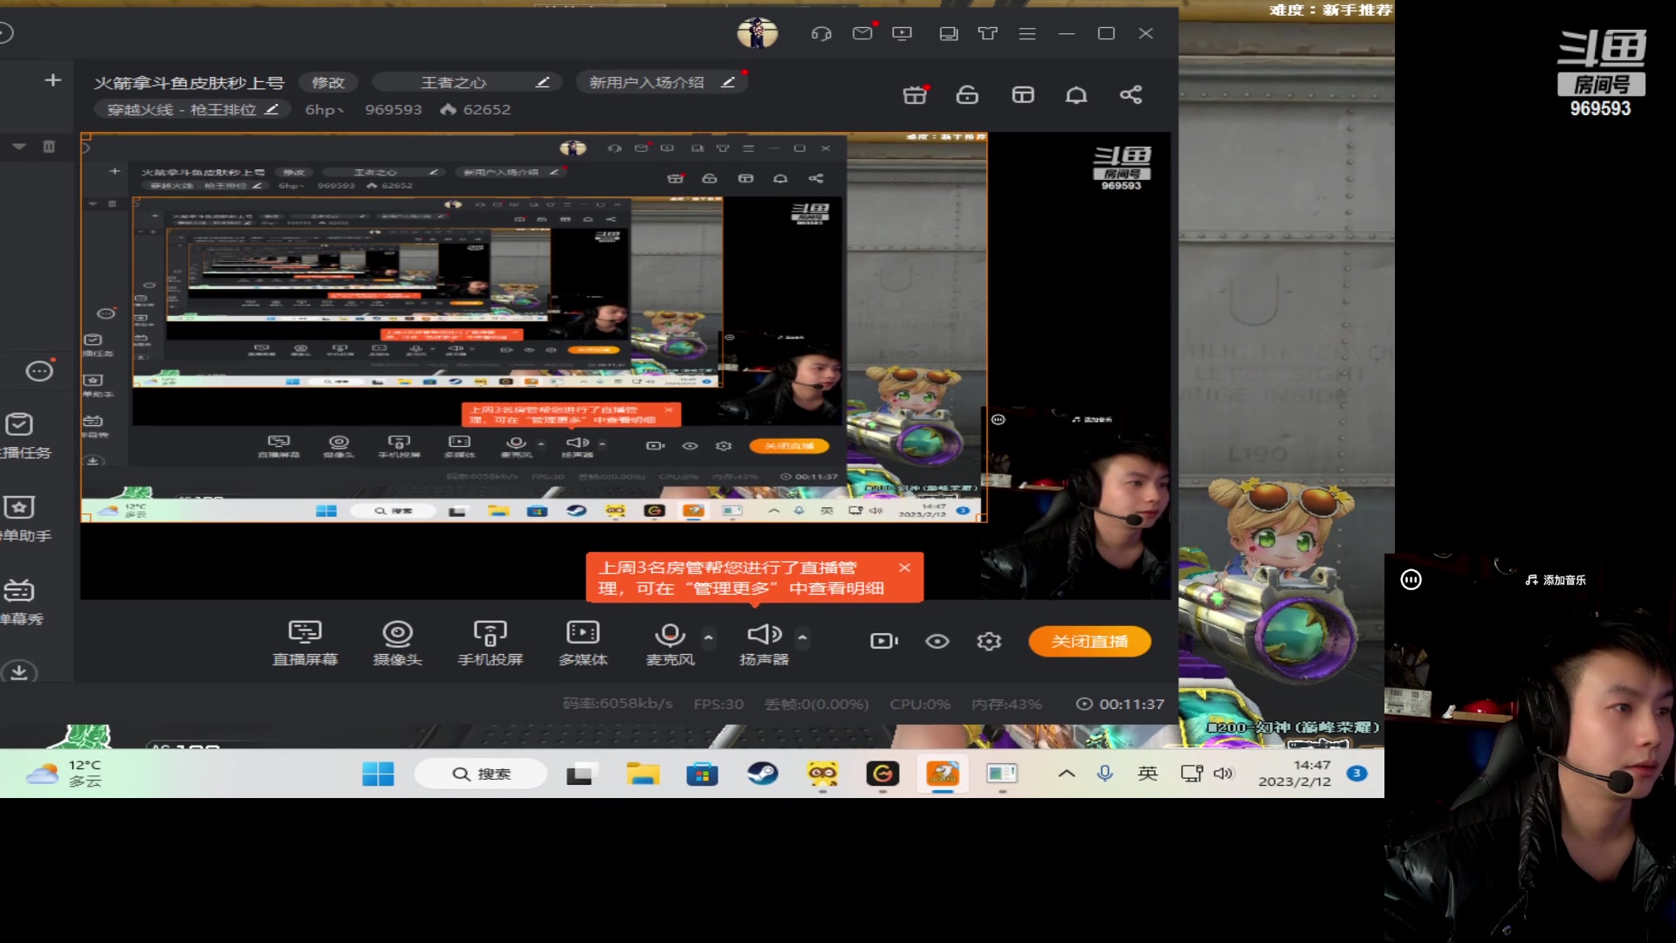
Task: Select the nested screen capture preview
Action: pos(533,327)
